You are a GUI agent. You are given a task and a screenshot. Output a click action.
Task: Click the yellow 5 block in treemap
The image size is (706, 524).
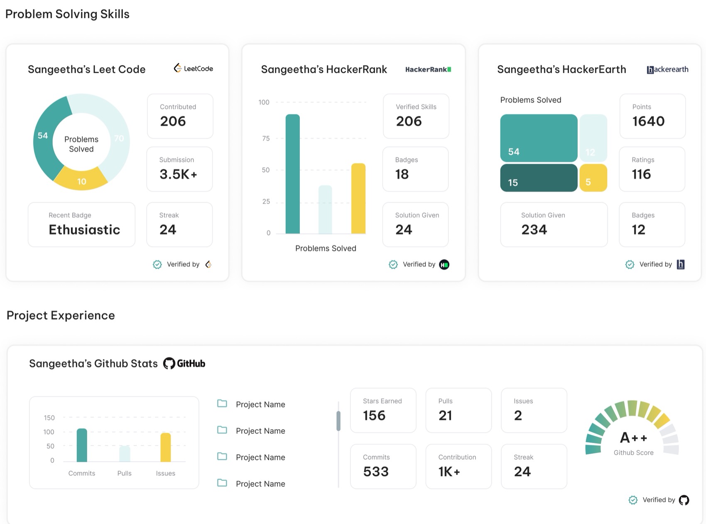(593, 178)
